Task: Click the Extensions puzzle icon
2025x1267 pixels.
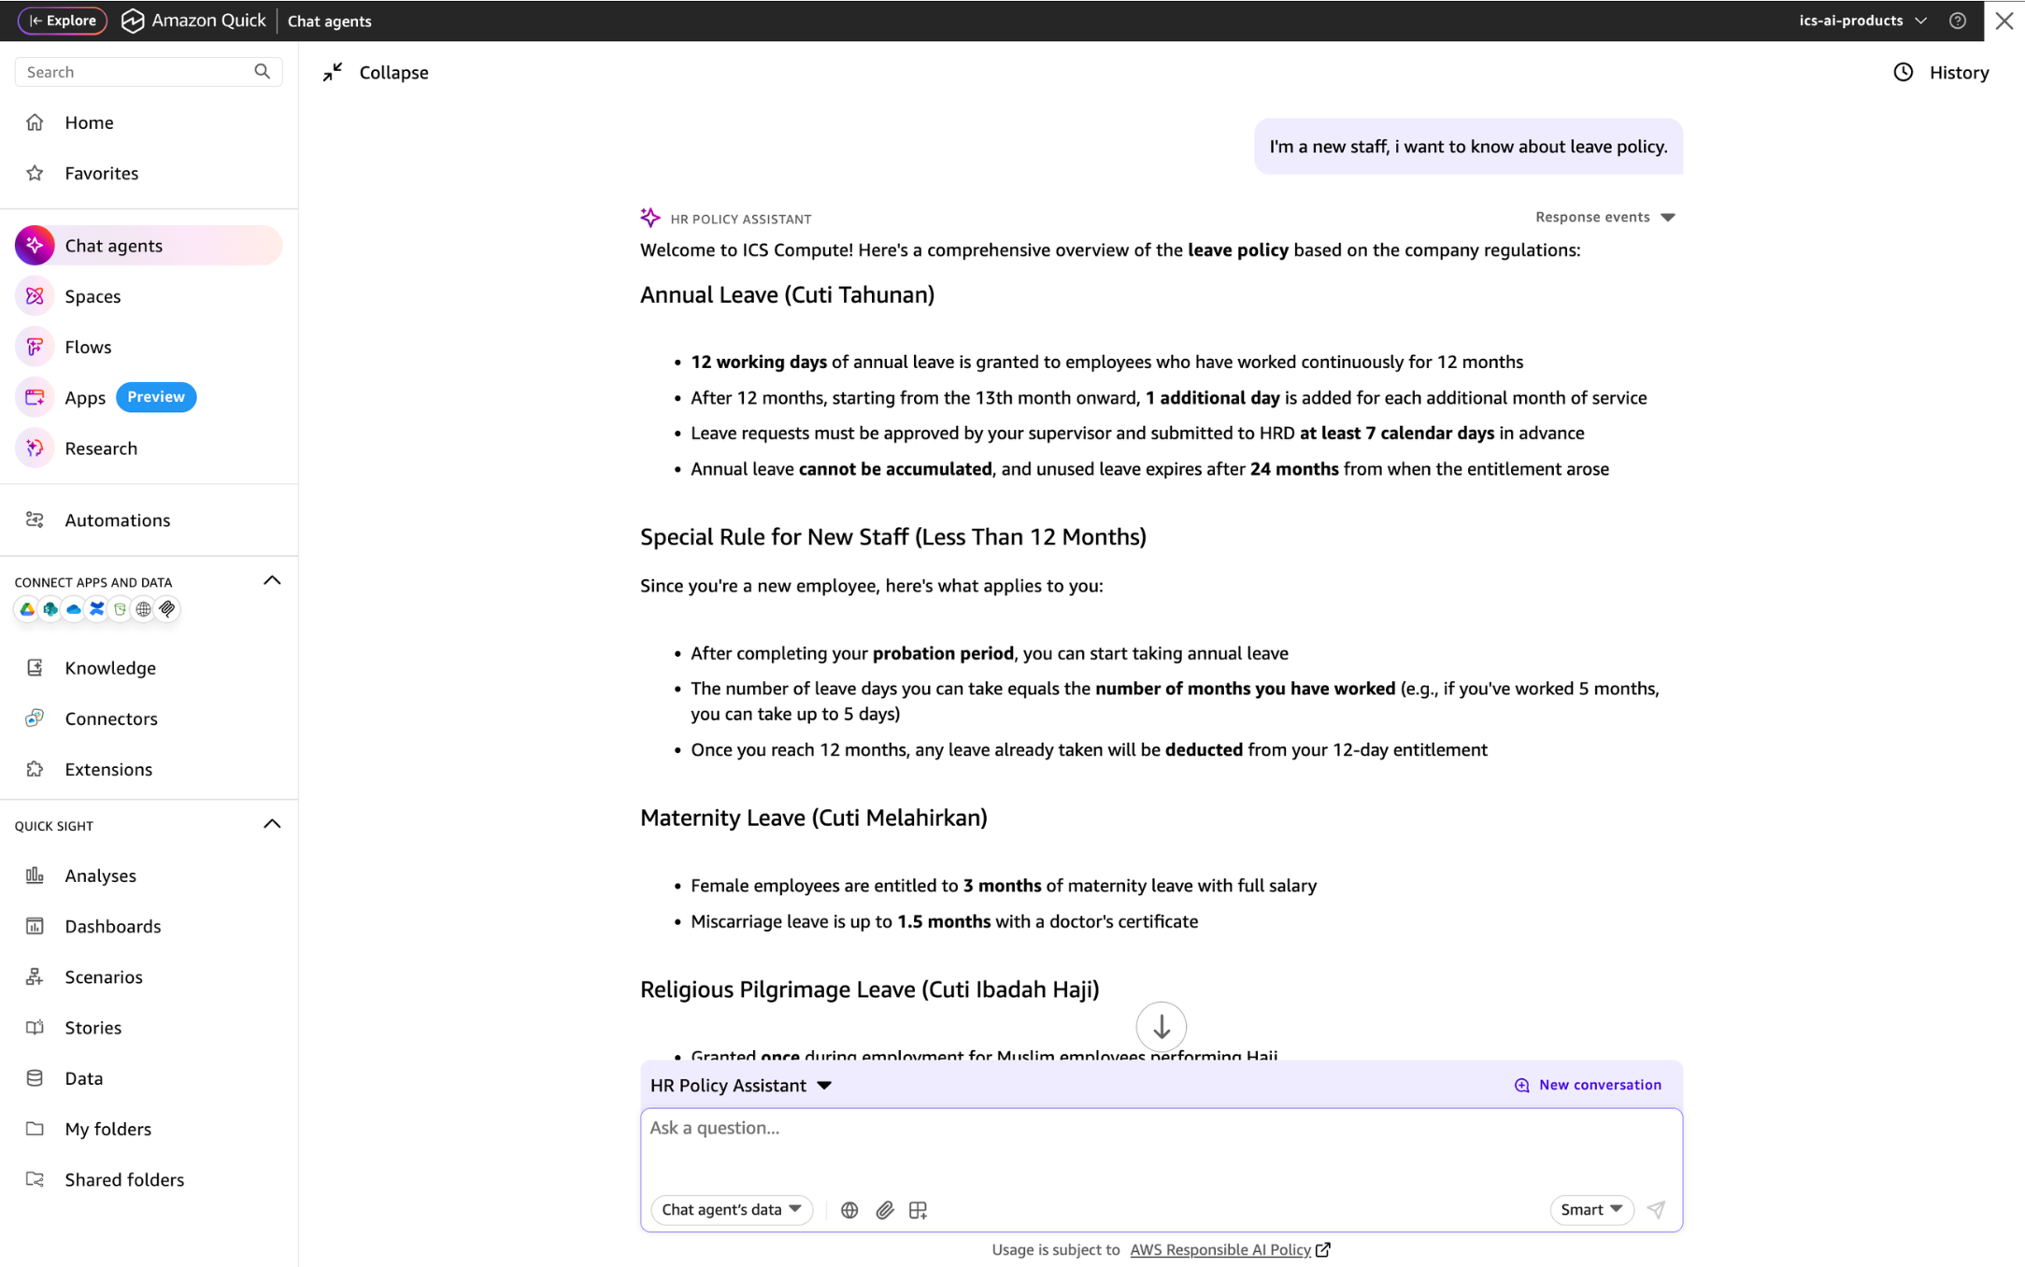Action: 35,768
